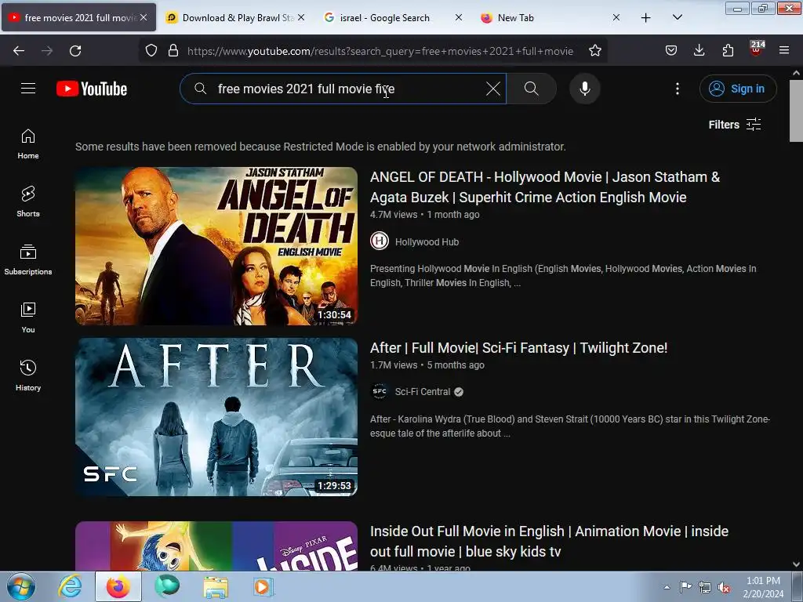This screenshot has height=602, width=803.
Task: Open Inside Out movie thumbnail
Action: point(216,546)
